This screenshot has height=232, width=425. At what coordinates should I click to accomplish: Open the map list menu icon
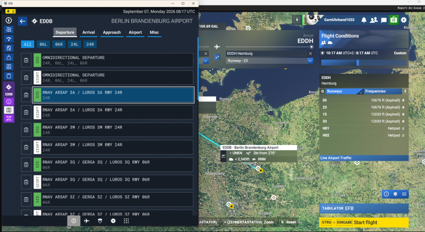click(404, 194)
